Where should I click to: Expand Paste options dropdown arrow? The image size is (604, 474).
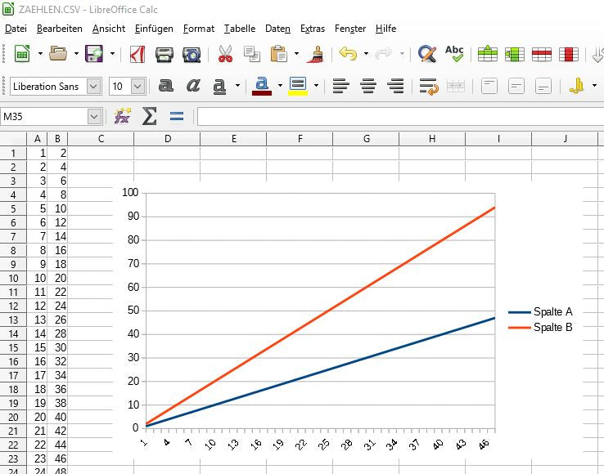tap(296, 53)
